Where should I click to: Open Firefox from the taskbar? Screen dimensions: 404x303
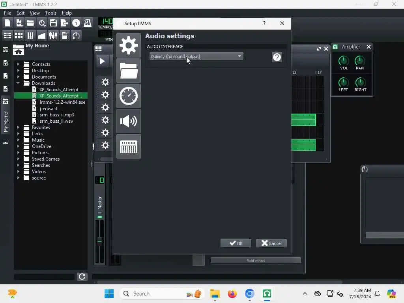[232, 294]
